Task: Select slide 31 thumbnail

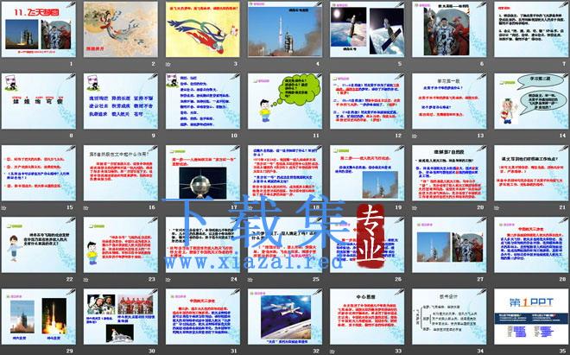Action: pyautogui.click(x=203, y=316)
